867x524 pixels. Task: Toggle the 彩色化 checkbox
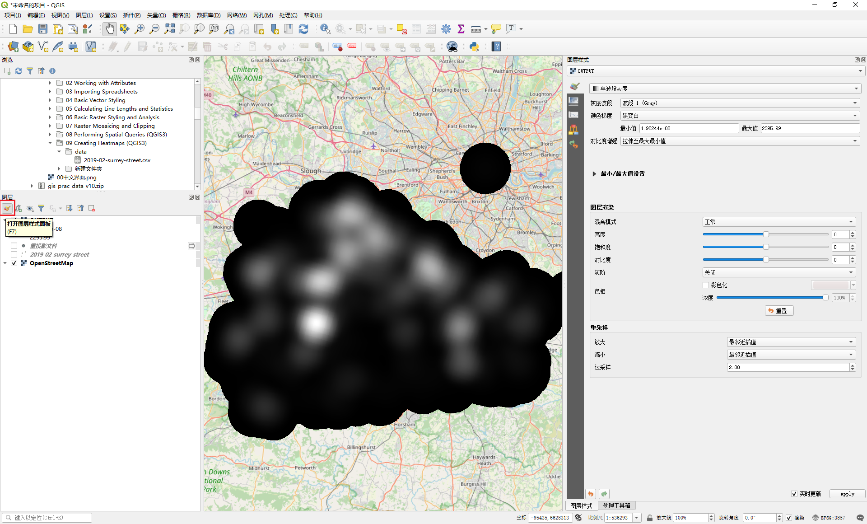[706, 285]
